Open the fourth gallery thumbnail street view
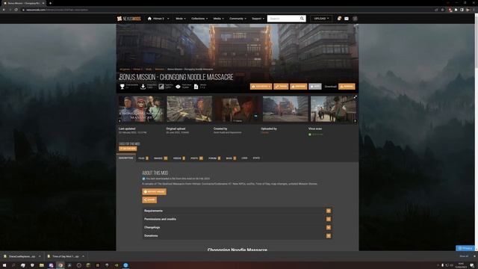The width and height of the screenshot is (478, 269). point(285,109)
